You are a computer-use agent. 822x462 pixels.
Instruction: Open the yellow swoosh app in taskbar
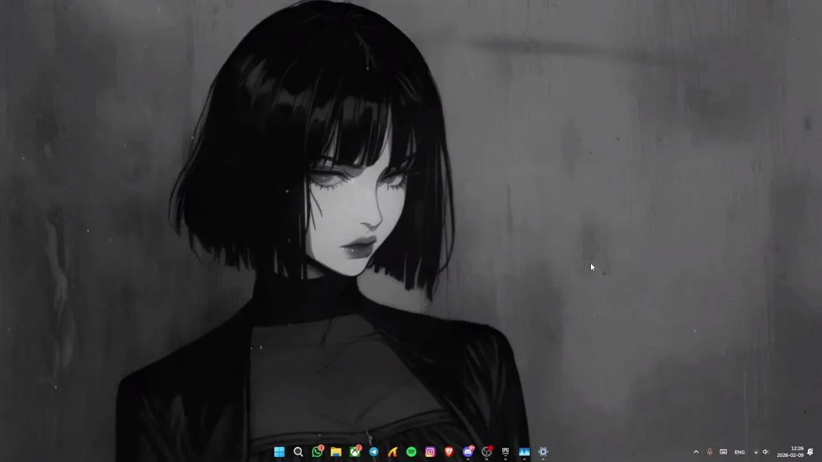point(392,452)
